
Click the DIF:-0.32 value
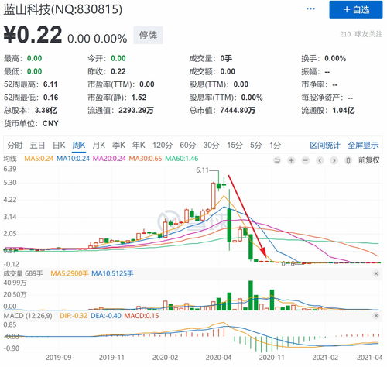[74, 316]
